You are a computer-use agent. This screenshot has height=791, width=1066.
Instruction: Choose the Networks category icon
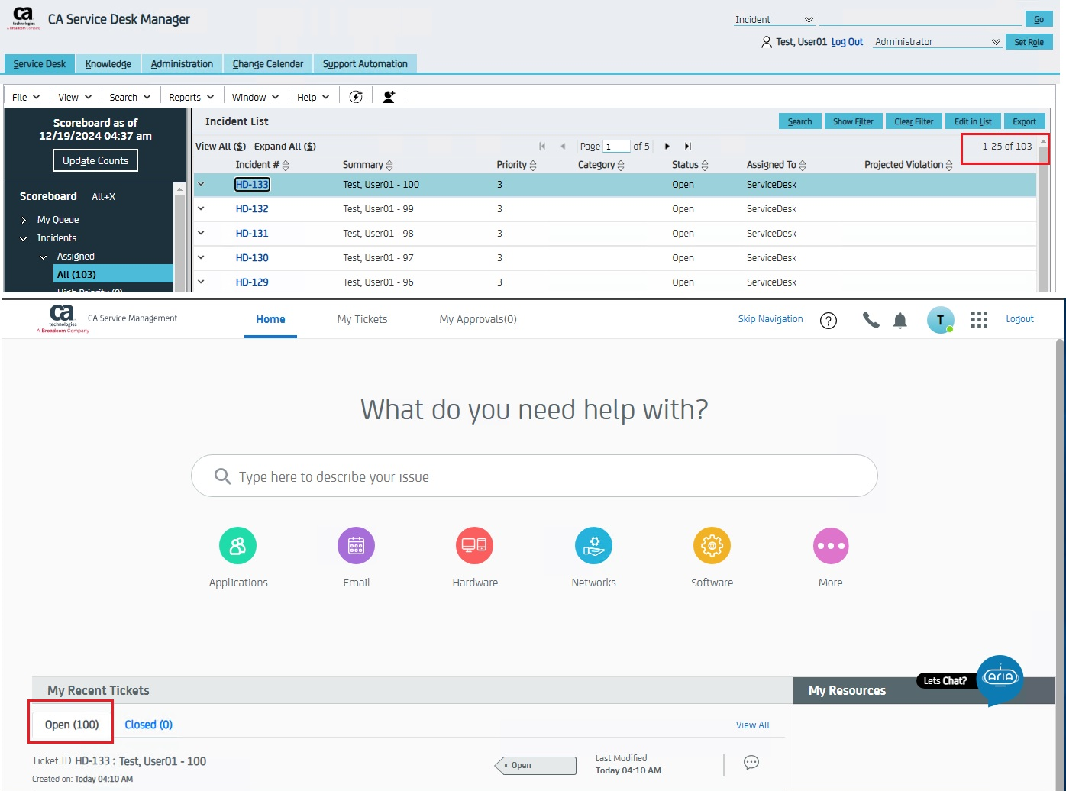point(593,546)
